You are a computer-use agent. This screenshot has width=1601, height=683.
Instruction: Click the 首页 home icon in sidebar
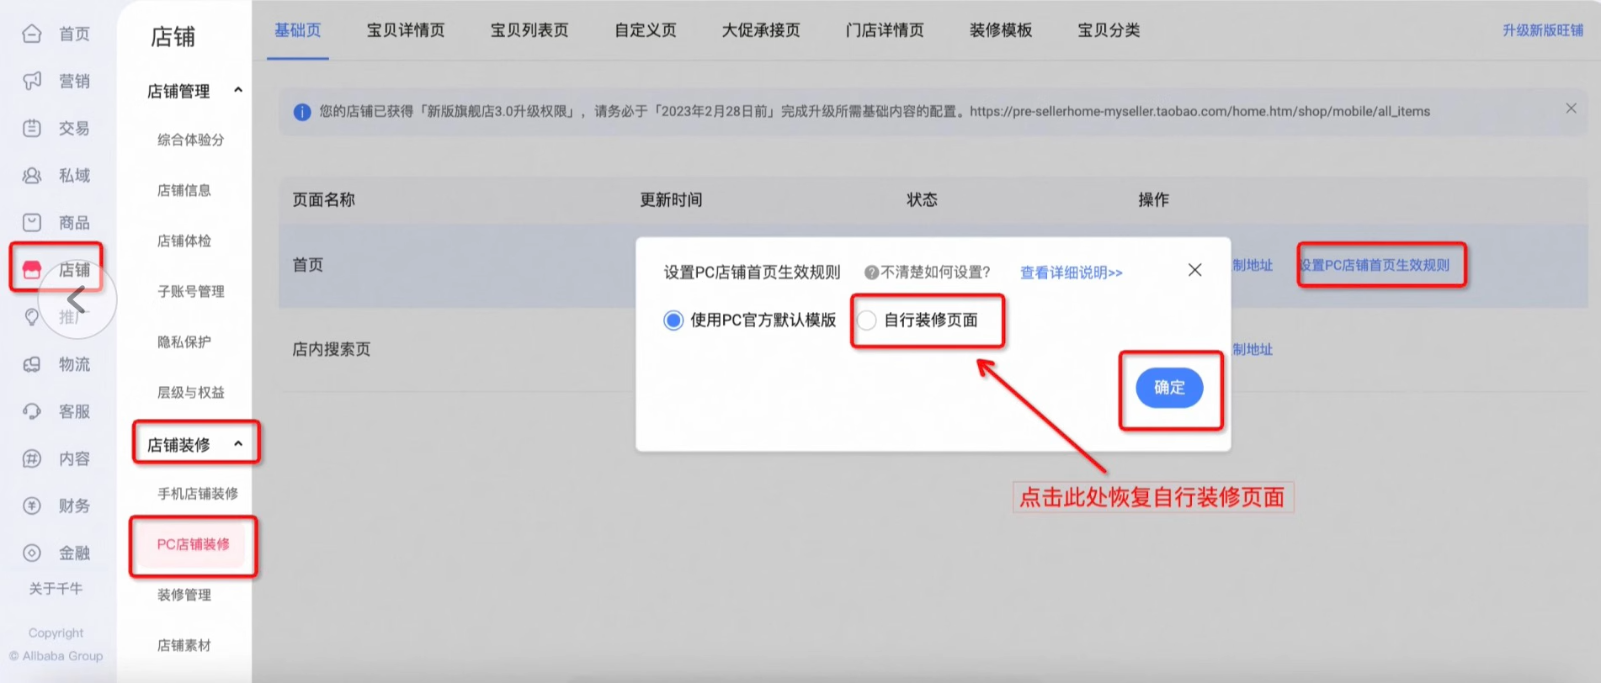pyautogui.click(x=32, y=34)
